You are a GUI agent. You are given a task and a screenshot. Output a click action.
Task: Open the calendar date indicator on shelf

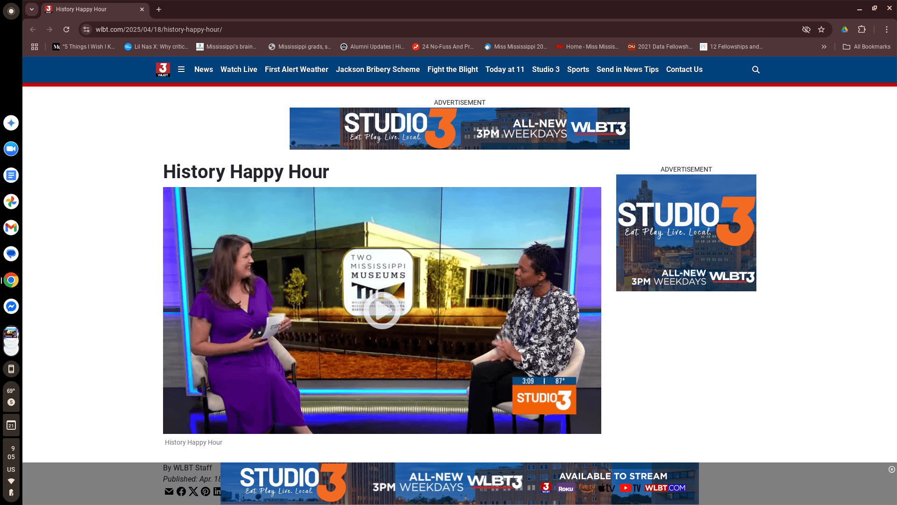[x=11, y=426]
